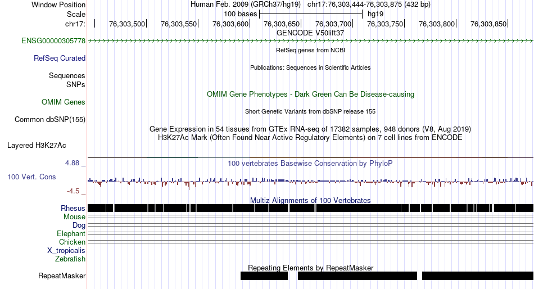Open the OMIM Genes track label

click(x=63, y=102)
